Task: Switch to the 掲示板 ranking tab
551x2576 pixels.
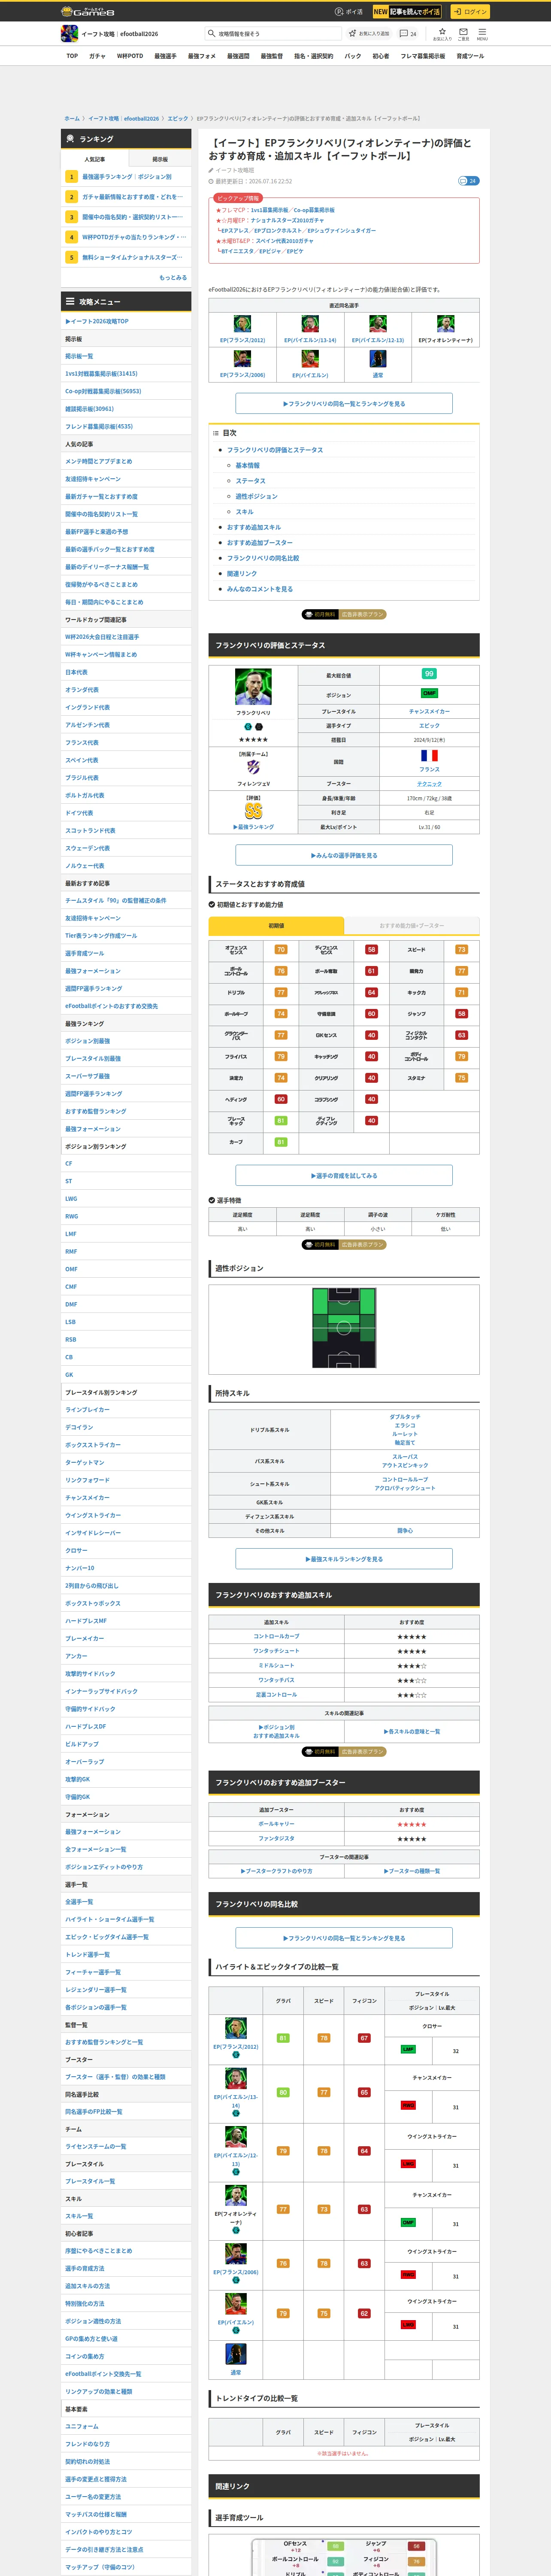Action: pyautogui.click(x=160, y=159)
